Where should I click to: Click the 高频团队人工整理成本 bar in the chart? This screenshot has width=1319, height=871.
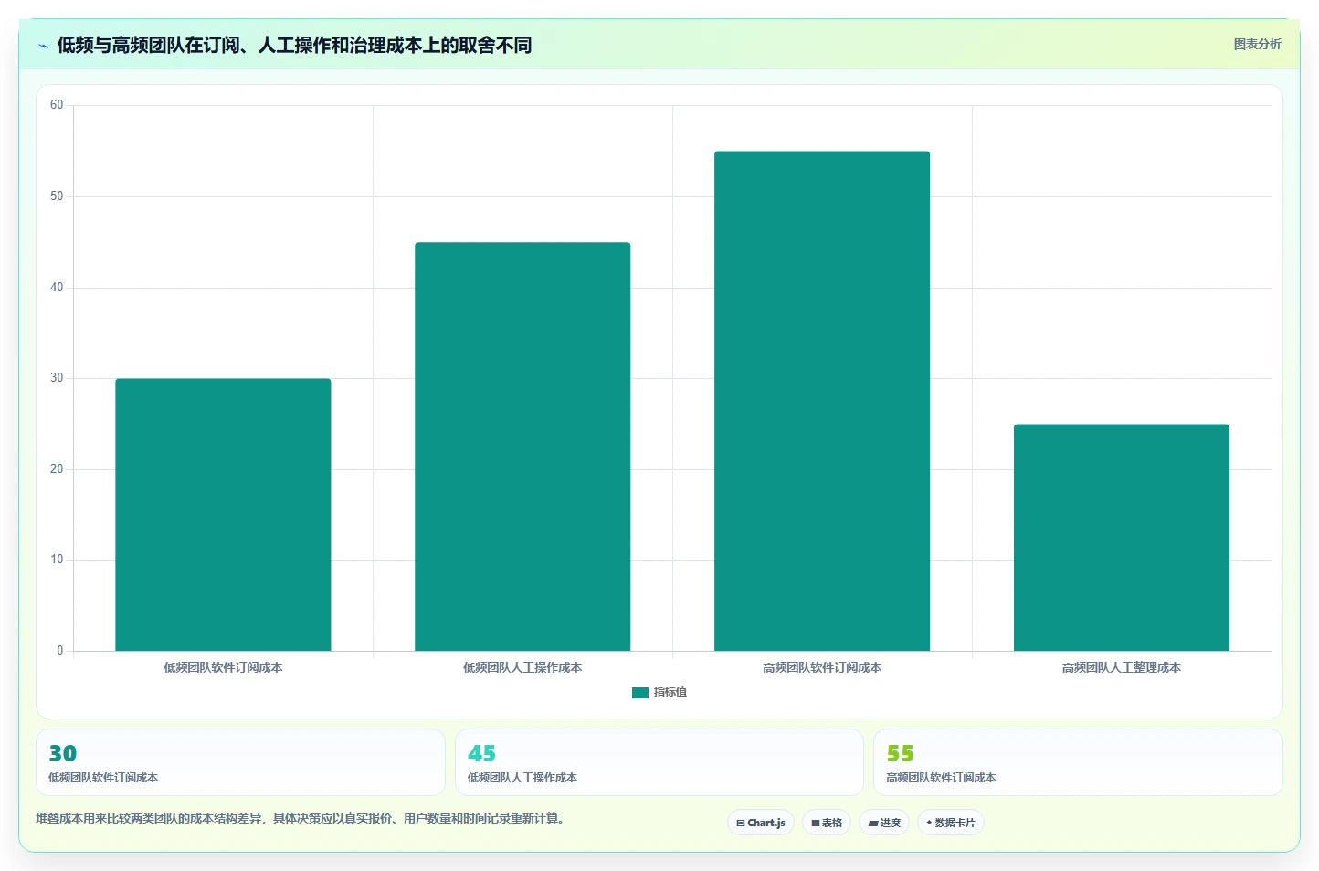1122,538
